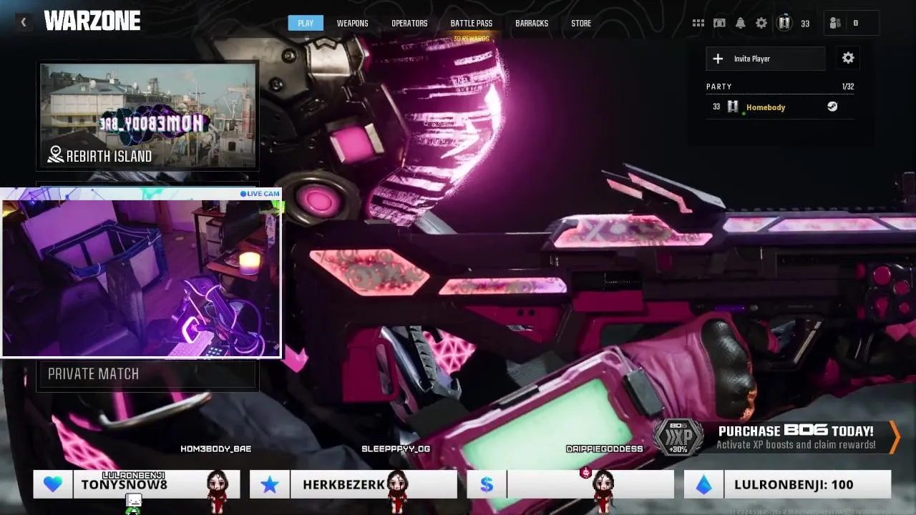Click the dollar sign donation icon
The width and height of the screenshot is (916, 515).
[x=487, y=484]
